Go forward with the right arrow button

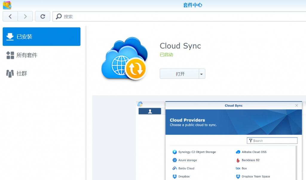pos(25,16)
